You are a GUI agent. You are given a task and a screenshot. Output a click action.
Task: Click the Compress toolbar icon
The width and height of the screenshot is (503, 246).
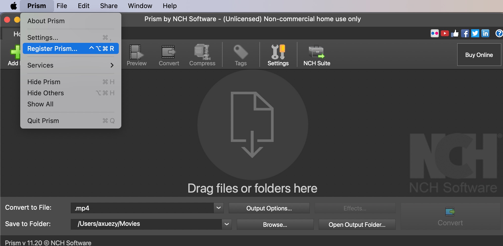[x=202, y=52]
